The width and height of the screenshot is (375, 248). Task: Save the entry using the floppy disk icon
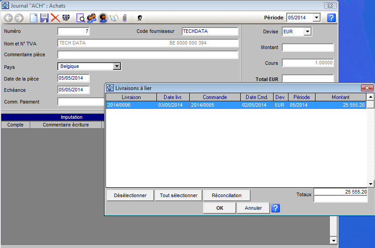coord(44,18)
